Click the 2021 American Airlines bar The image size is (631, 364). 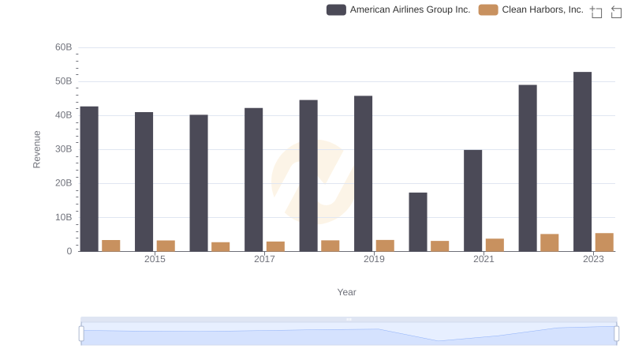pyautogui.click(x=472, y=201)
